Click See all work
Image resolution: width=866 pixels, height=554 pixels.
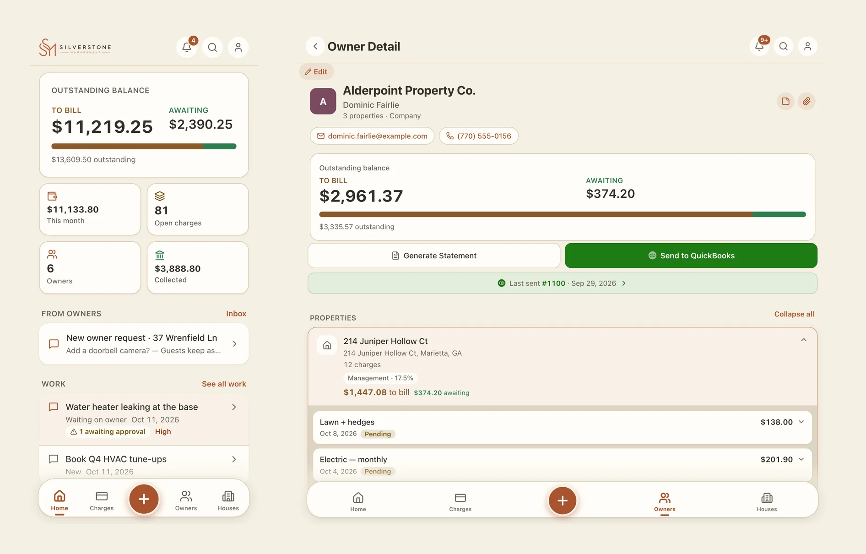224,384
